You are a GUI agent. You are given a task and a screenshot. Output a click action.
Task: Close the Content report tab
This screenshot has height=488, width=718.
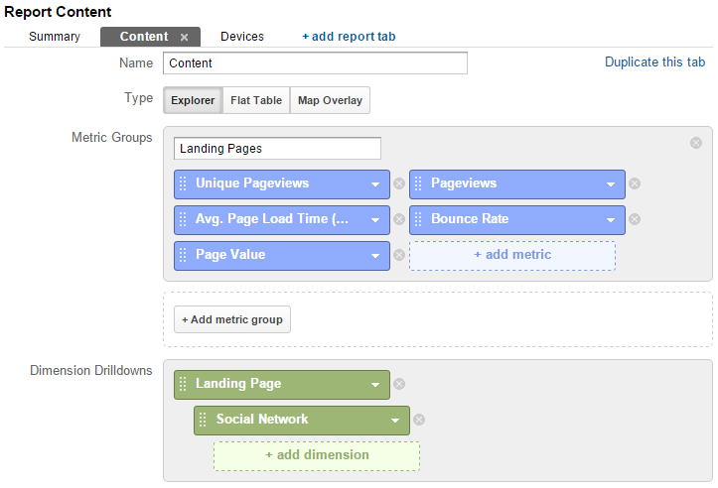tap(184, 38)
